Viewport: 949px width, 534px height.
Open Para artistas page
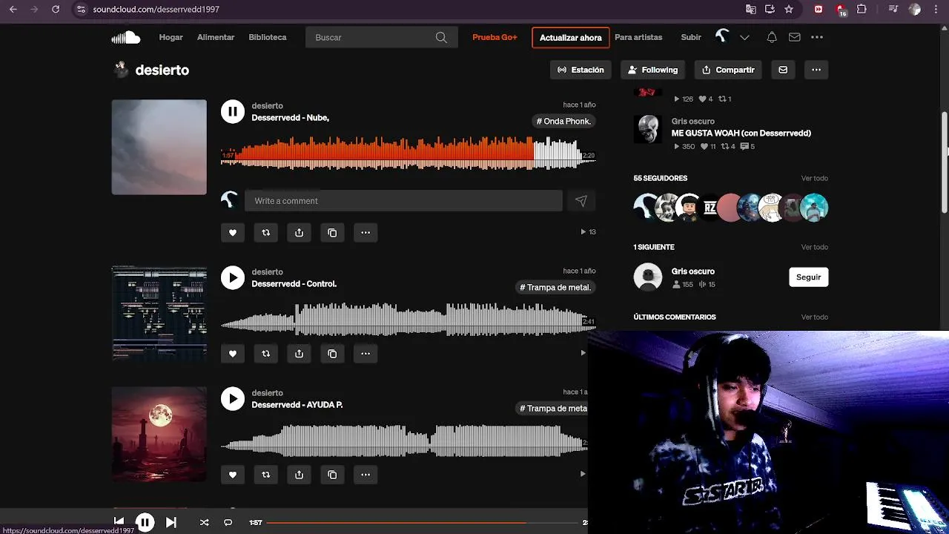(x=638, y=37)
